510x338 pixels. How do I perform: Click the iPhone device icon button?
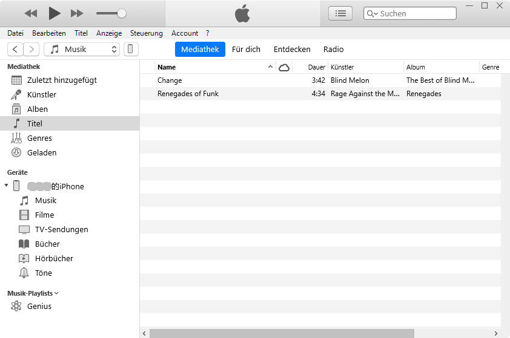[130, 50]
